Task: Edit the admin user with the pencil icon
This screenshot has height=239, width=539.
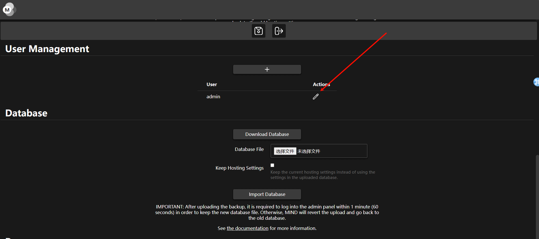Action: click(315, 97)
